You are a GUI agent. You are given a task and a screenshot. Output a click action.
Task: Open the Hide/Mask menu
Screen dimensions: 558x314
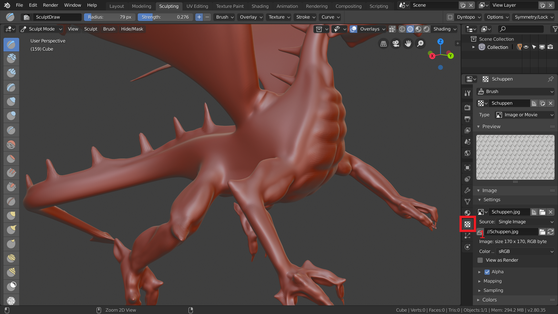(x=132, y=29)
